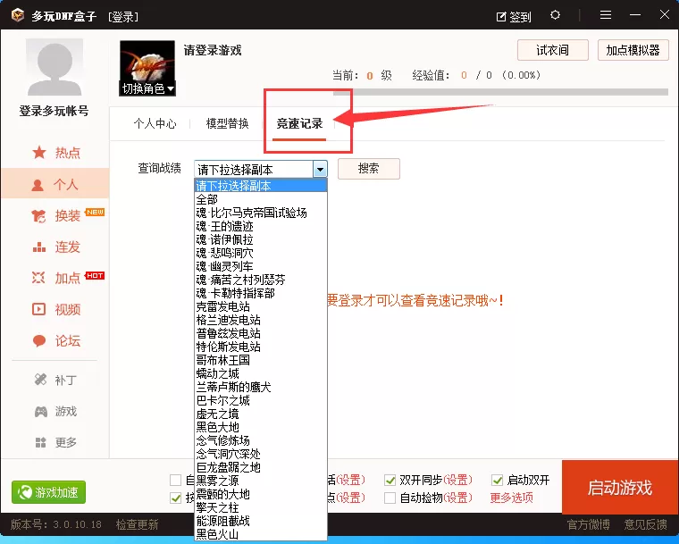Select 哥布林王国 option

pos(261,360)
